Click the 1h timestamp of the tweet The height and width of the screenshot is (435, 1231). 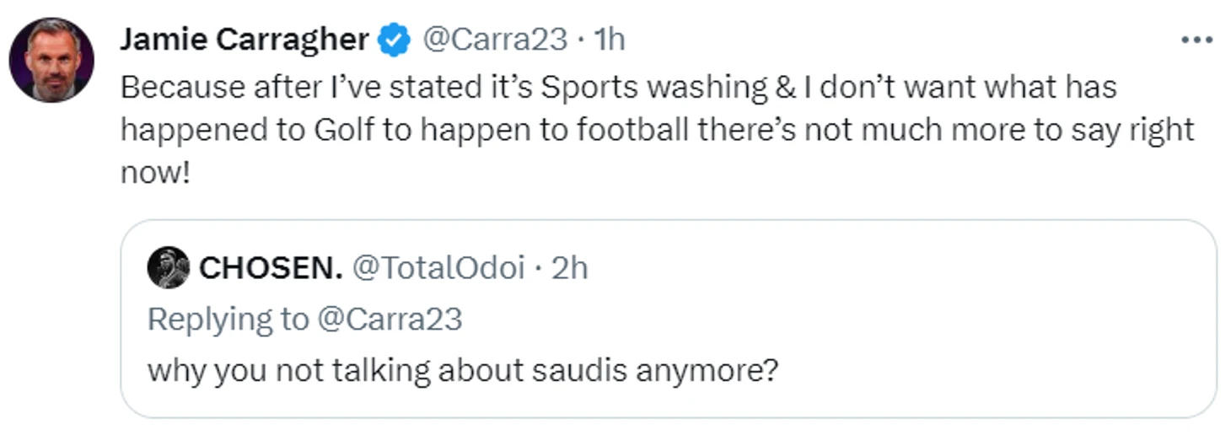609,40
